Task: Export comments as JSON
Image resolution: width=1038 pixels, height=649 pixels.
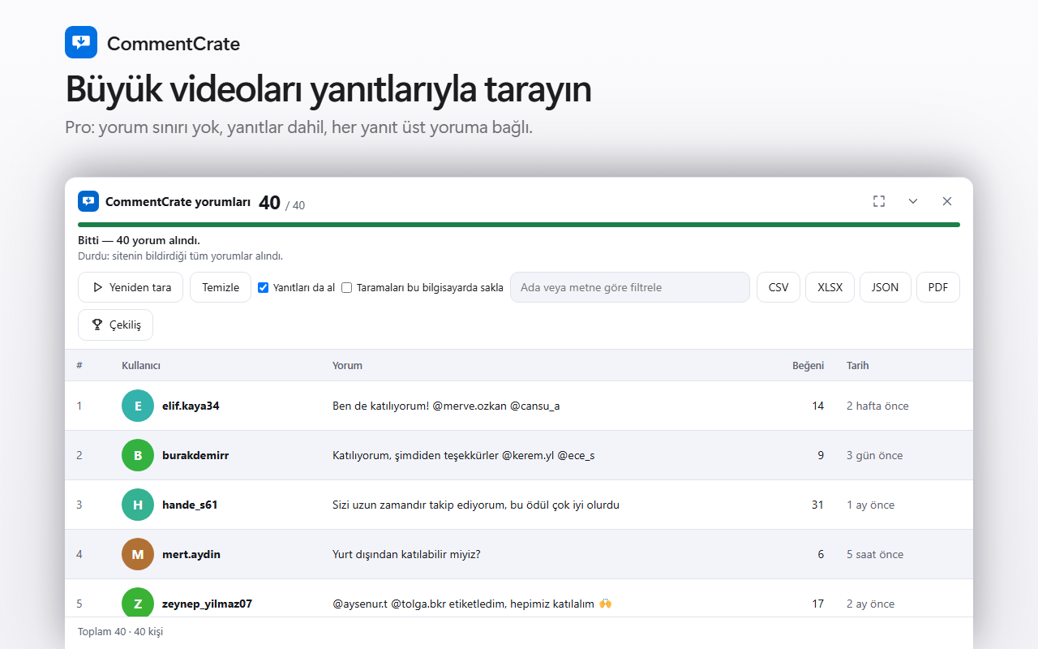Action: pyautogui.click(x=886, y=287)
